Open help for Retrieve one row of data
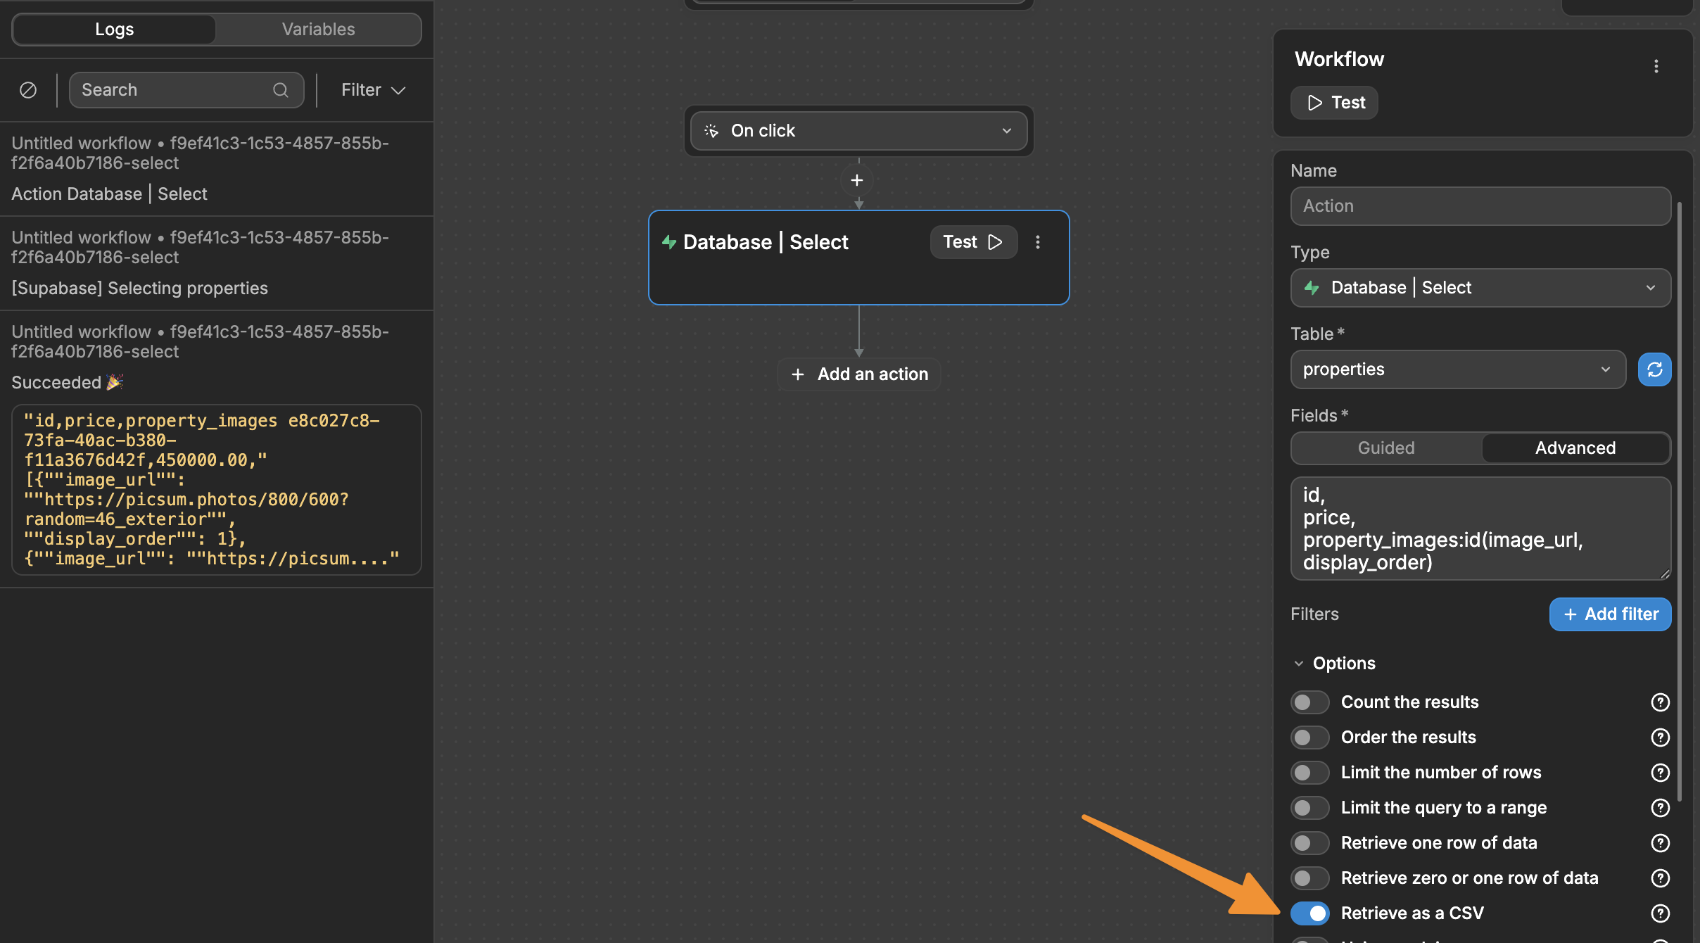This screenshot has width=1700, height=943. click(x=1661, y=843)
